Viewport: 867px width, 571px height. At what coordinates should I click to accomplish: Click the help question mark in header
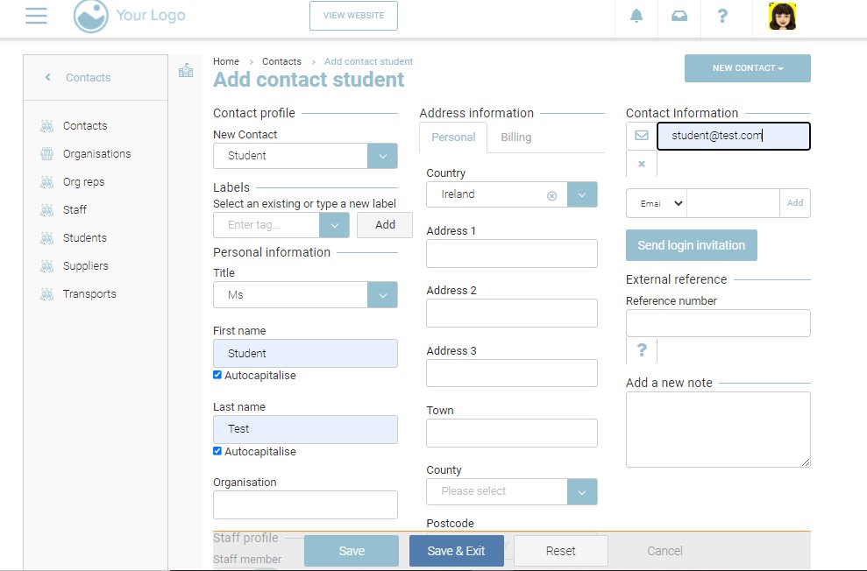tap(722, 16)
